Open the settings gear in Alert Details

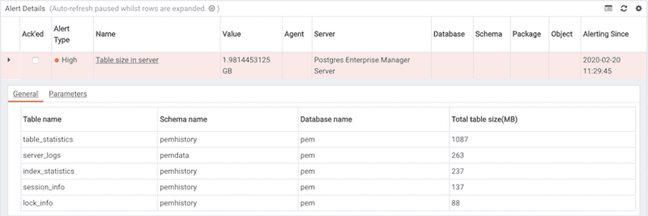tap(638, 8)
